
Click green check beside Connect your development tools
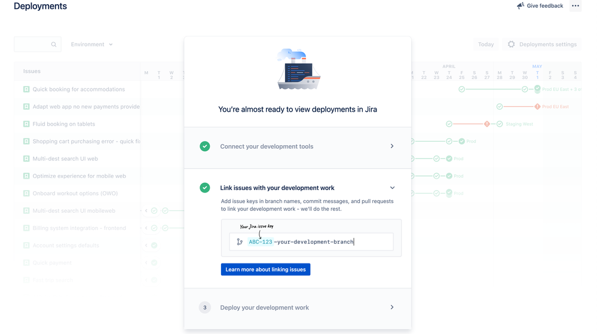pos(205,146)
